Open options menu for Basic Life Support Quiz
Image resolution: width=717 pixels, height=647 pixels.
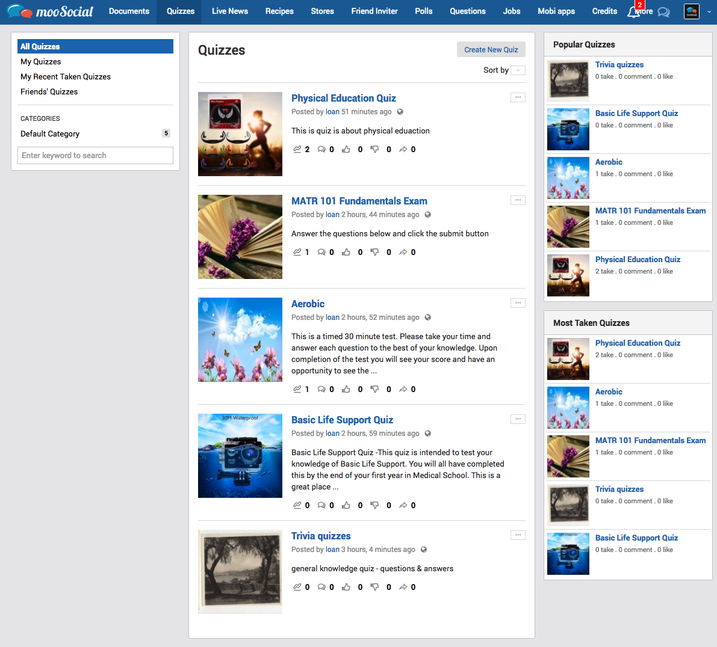[518, 419]
